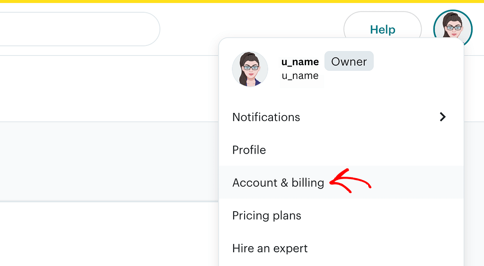Click the profile avatar in top bar
The image size is (484, 266).
pyautogui.click(x=453, y=29)
